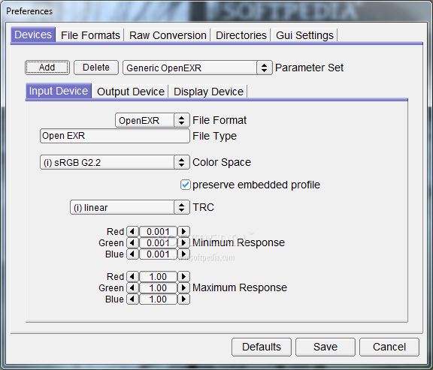
Task: Click the Red Maximum Response value field
Action: (158, 276)
